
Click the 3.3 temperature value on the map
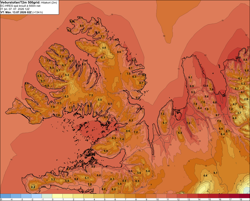(241, 107)
